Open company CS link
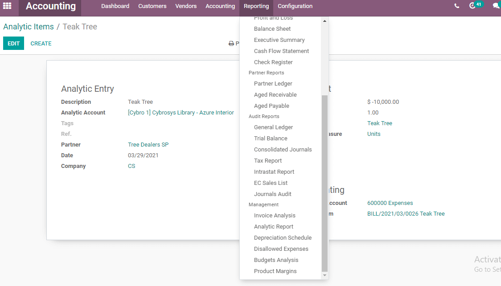501x286 pixels. [x=131, y=166]
